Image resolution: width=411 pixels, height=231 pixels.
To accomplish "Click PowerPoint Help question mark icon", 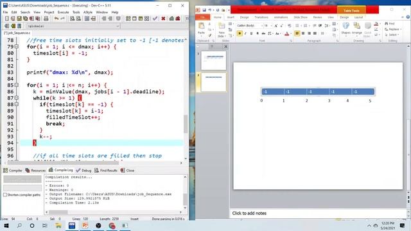I will [x=408, y=17].
